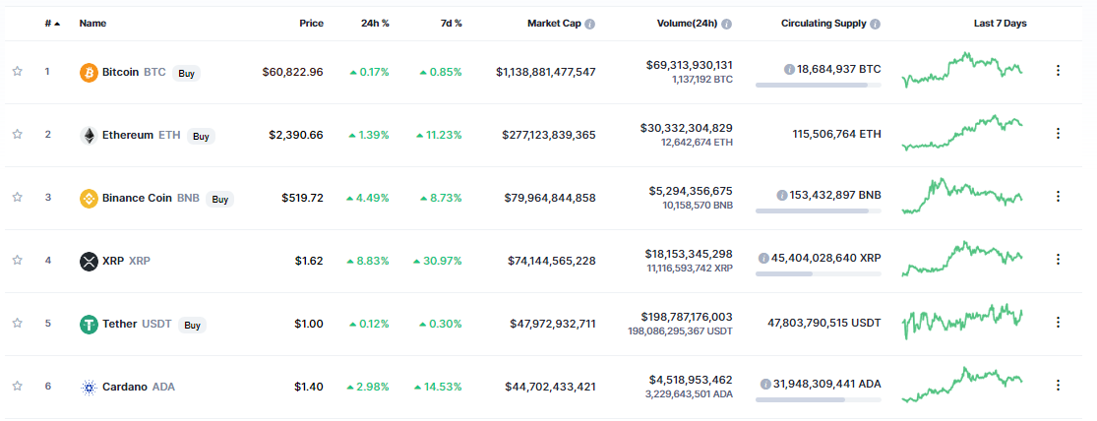Open the three-dot menu for XRP

[x=1058, y=260]
